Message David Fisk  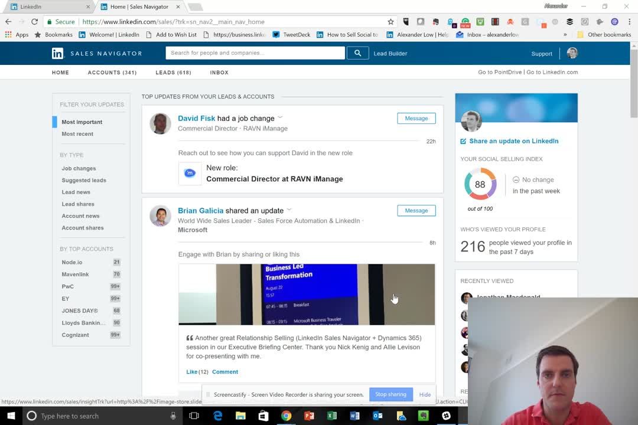point(416,118)
